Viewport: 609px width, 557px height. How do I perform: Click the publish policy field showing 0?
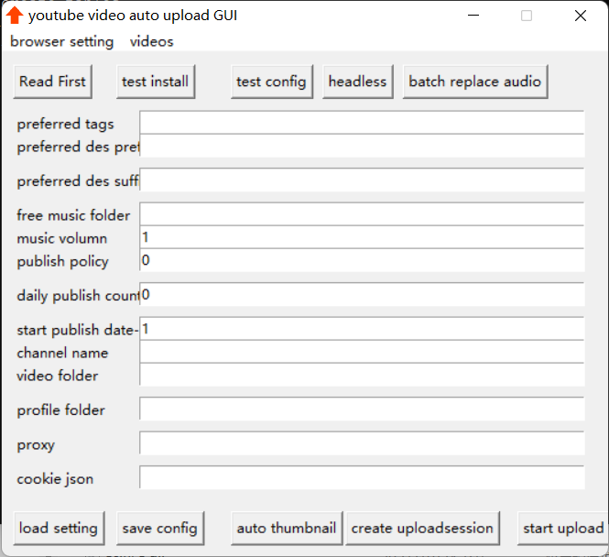(362, 260)
